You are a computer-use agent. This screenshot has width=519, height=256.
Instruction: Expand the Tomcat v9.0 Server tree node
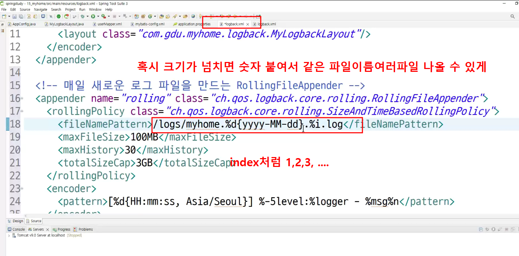10,235
